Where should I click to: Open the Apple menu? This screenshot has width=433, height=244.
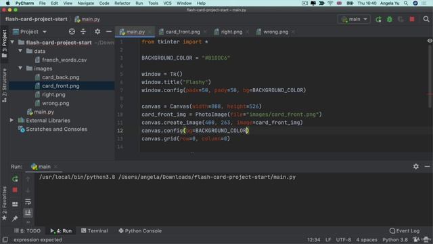pos(7,3)
